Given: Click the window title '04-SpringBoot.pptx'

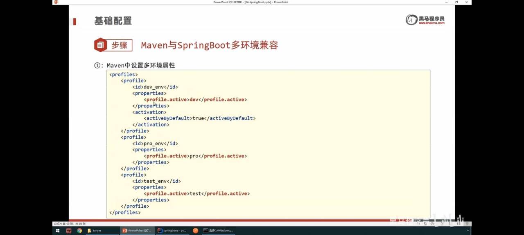Looking at the screenshot, I should tap(258, 2).
